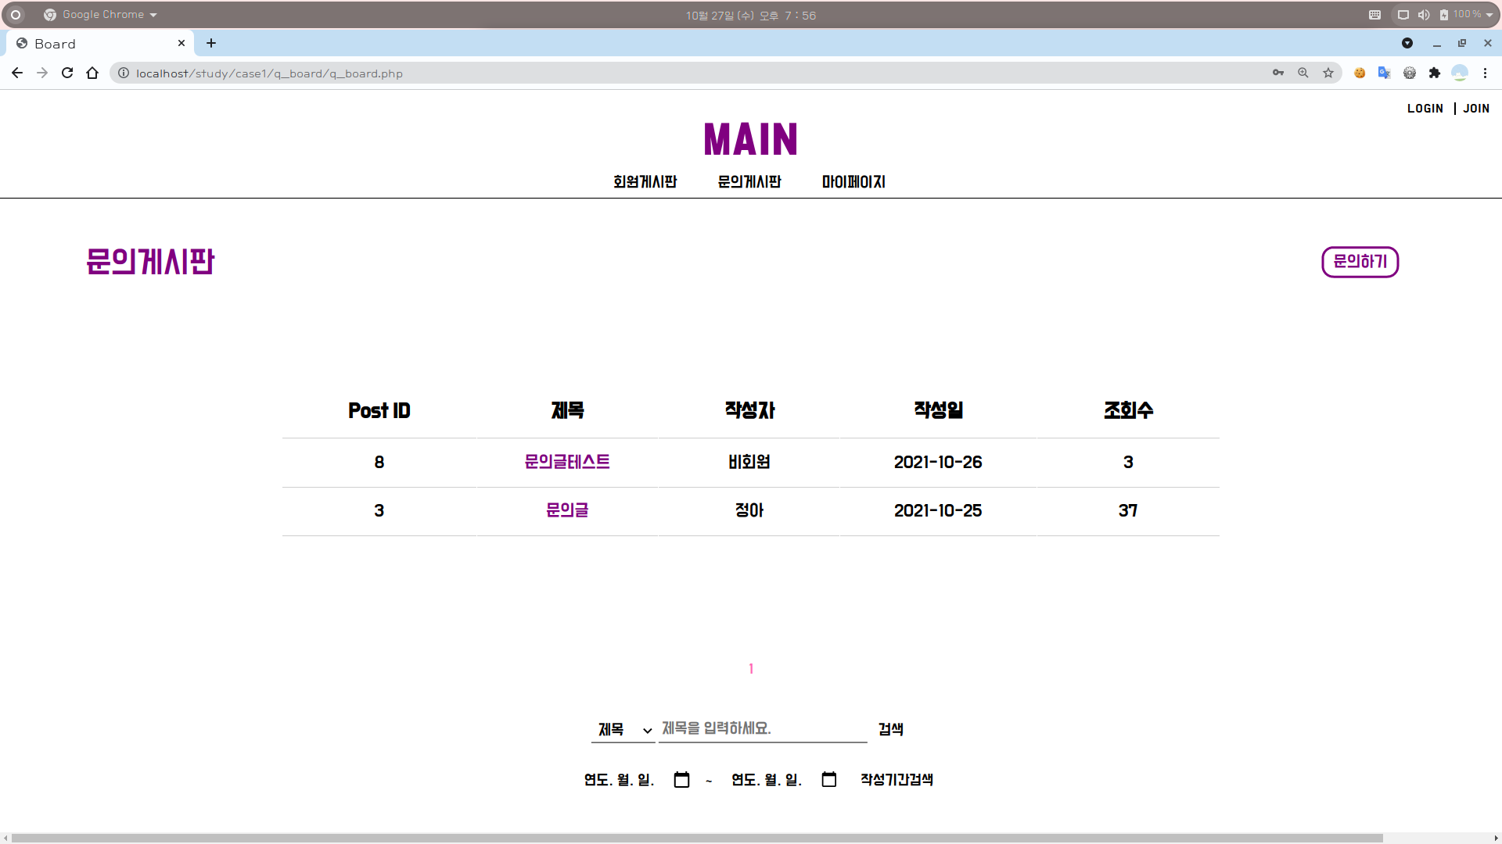1502x844 pixels.
Task: Click the browser home icon
Action: [92, 73]
